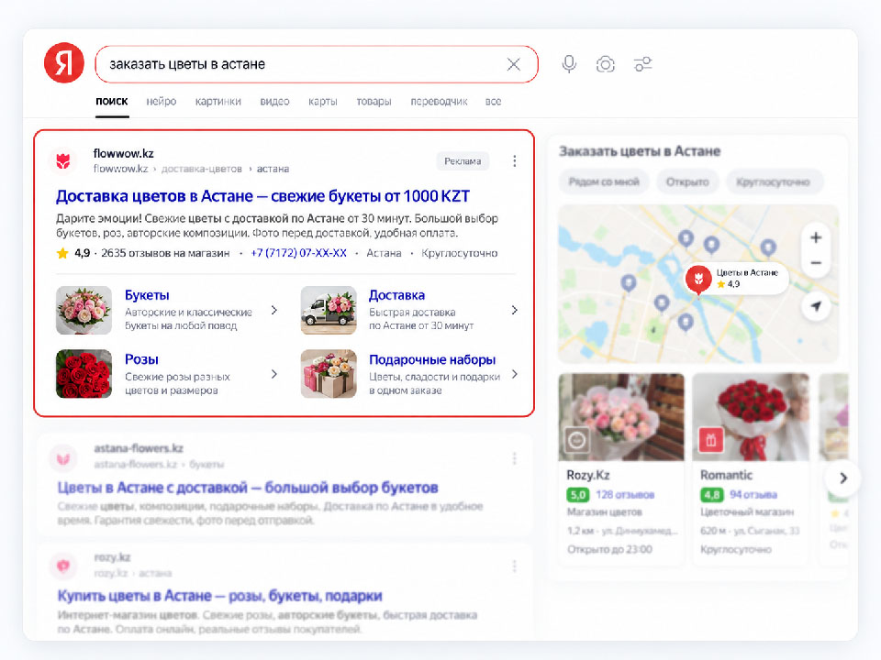881x660 pixels.
Task: Go to the 'видео' tab
Action: [x=274, y=102]
